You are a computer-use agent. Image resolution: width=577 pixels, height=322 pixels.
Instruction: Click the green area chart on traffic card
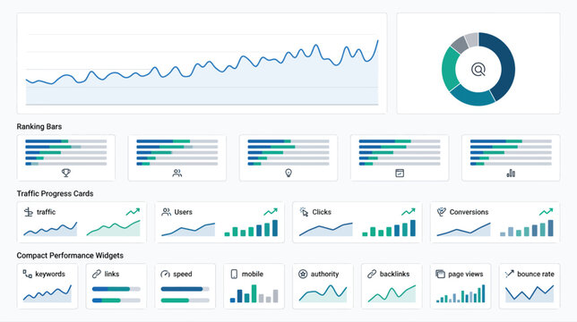[113, 228]
